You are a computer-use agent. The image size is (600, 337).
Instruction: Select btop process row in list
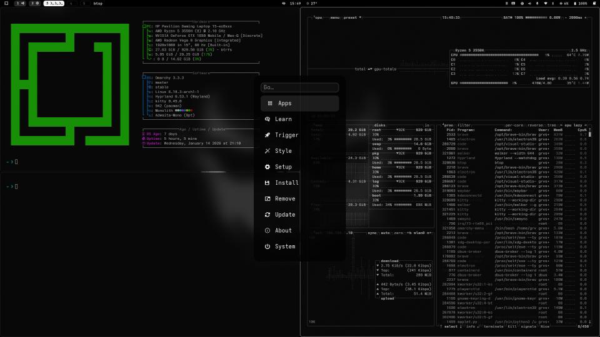click(514, 163)
